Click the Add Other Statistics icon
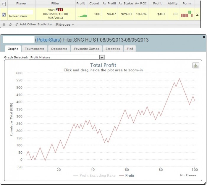 click(x=17, y=24)
